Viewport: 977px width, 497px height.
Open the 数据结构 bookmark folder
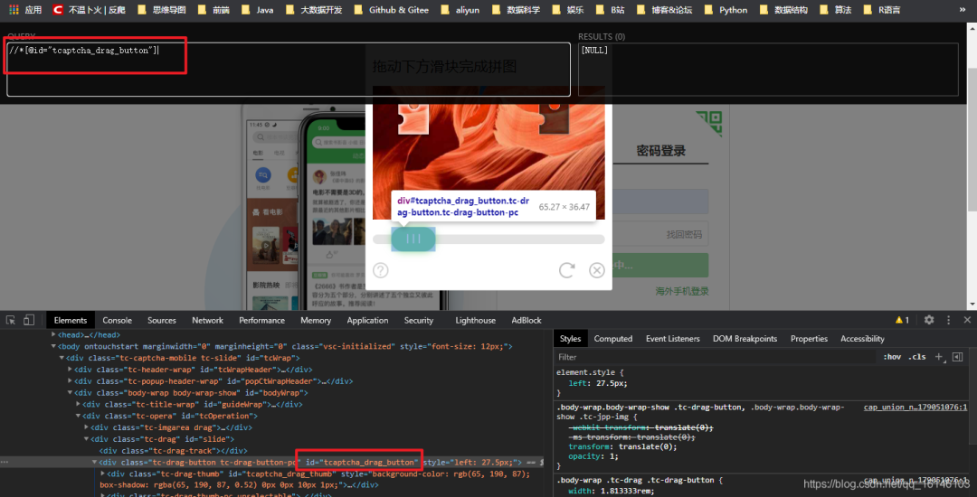tap(783, 10)
